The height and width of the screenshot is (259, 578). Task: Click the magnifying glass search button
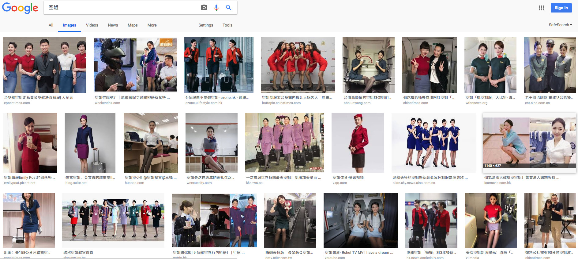tap(228, 8)
